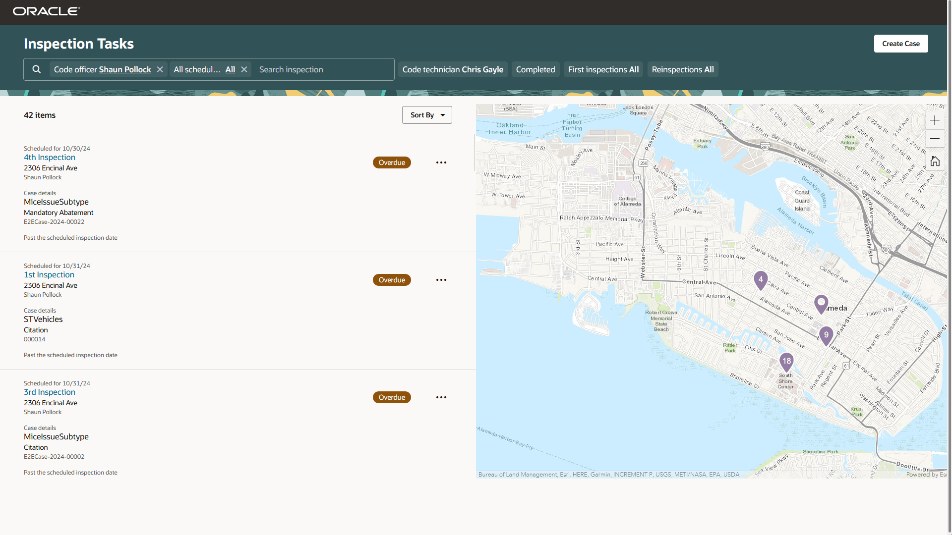Toggle the Reinspections All filter
The height and width of the screenshot is (535, 952).
(x=682, y=69)
